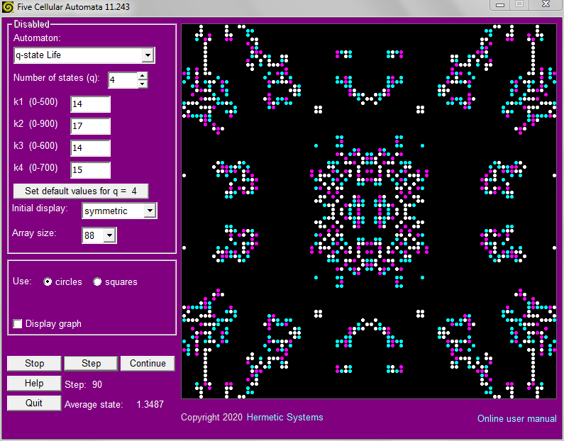Expand the Array size dropdown
564x441 pixels.
pyautogui.click(x=109, y=235)
